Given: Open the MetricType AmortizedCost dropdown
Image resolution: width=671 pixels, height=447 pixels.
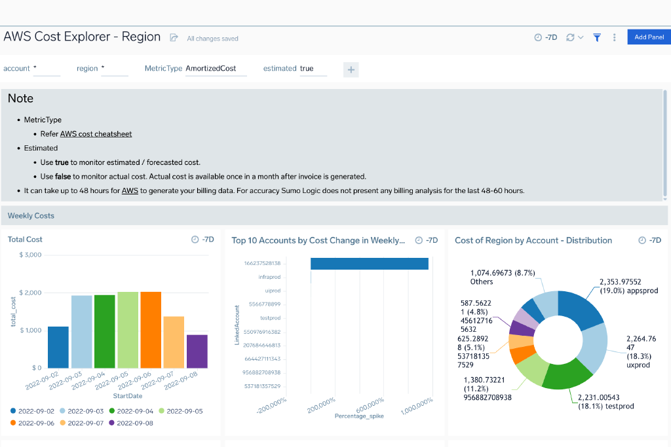Looking at the screenshot, I should tap(216, 68).
